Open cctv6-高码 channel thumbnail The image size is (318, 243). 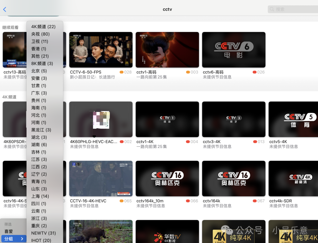(233, 50)
